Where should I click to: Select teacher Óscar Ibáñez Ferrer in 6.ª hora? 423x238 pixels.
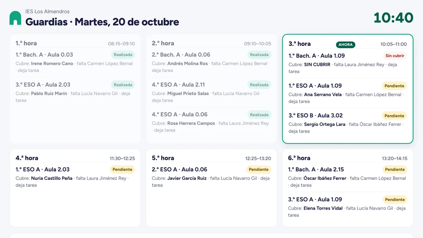click(325, 178)
